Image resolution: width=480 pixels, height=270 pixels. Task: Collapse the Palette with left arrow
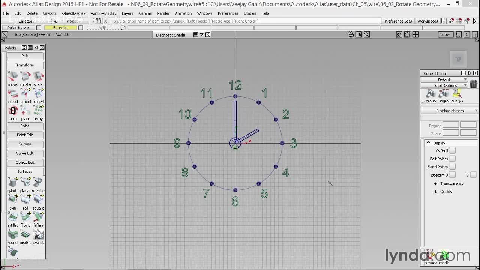click(36, 48)
